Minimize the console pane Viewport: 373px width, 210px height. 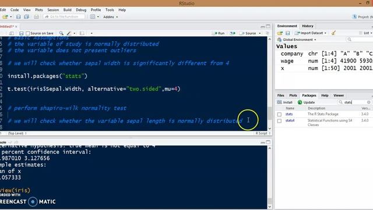pyautogui.click(x=263, y=142)
